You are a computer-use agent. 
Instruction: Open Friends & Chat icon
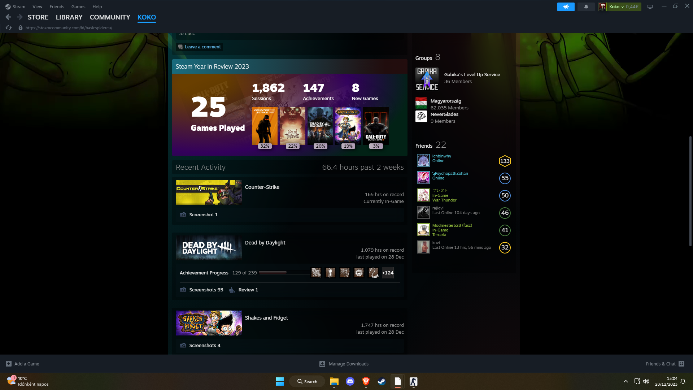pos(681,364)
